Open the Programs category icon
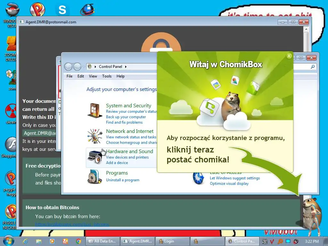The height and width of the screenshot is (246, 328). tap(94, 177)
